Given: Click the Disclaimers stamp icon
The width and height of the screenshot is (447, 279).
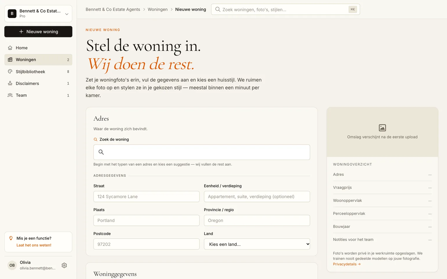Looking at the screenshot, I should (10, 83).
